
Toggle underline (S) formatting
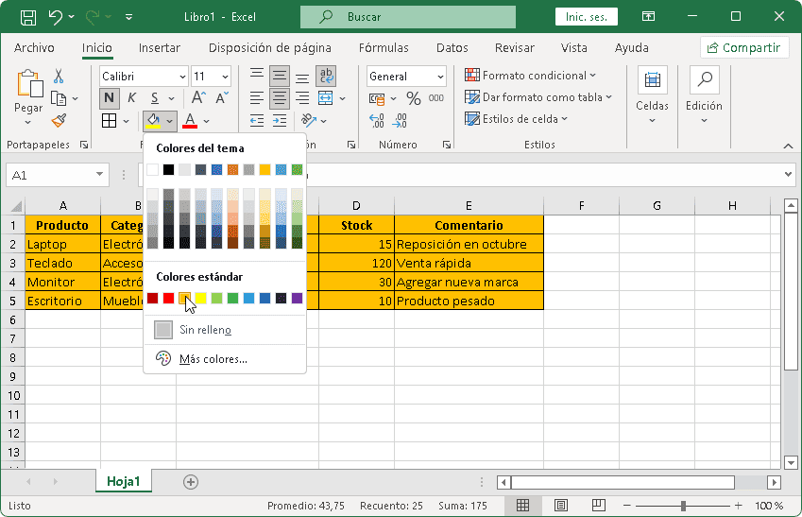point(153,97)
